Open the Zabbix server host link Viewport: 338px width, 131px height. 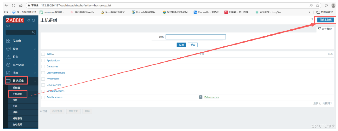212,97
